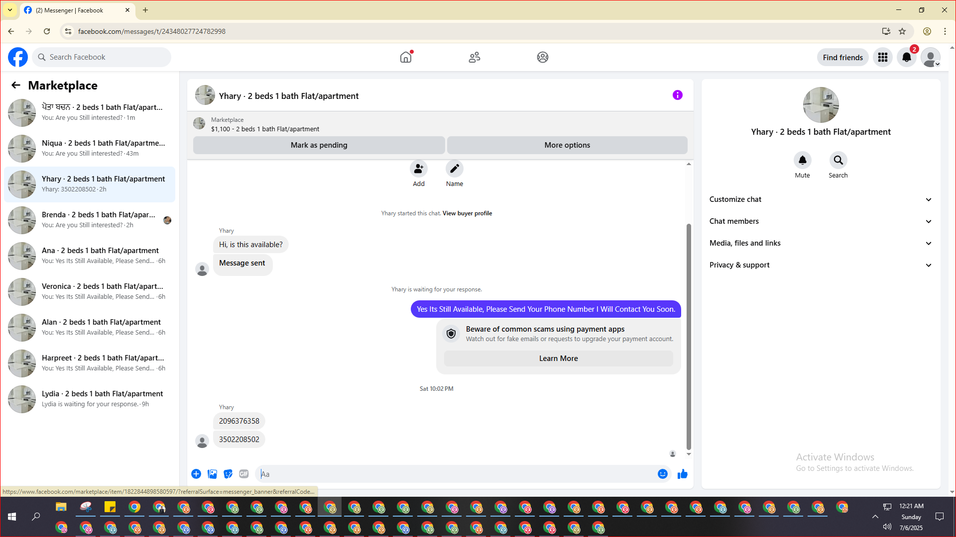Open more actions plus icon
This screenshot has height=537, width=956.
pyautogui.click(x=196, y=474)
